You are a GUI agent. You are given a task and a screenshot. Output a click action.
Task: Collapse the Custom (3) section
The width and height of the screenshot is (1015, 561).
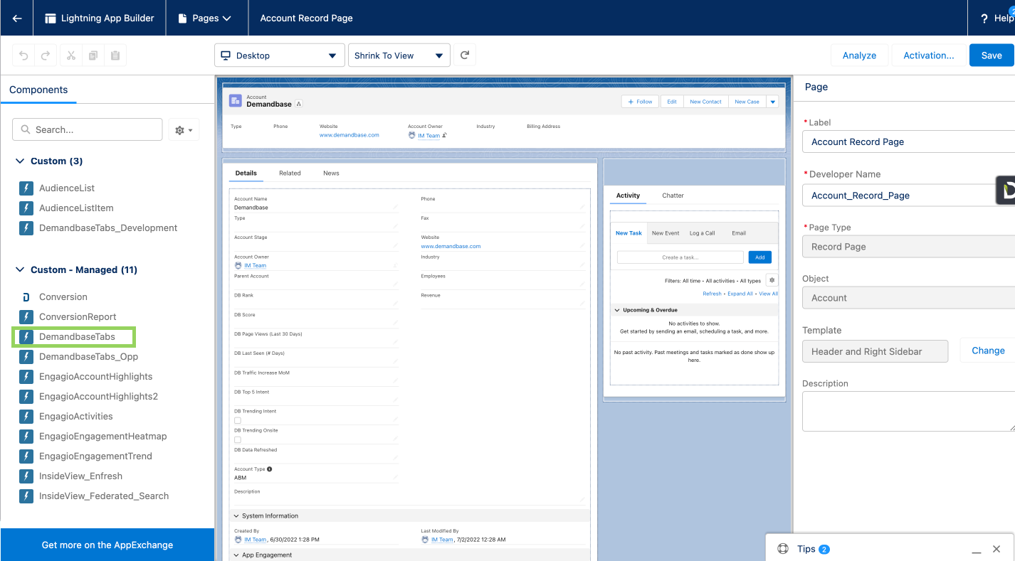click(x=20, y=161)
